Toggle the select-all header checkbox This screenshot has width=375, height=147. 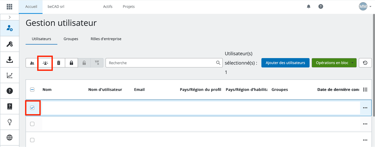click(32, 90)
